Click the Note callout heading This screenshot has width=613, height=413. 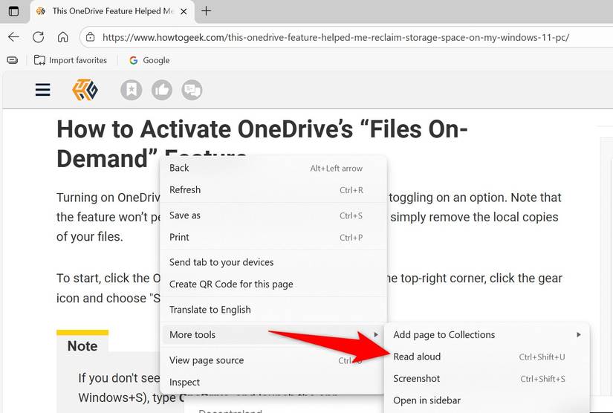82,346
